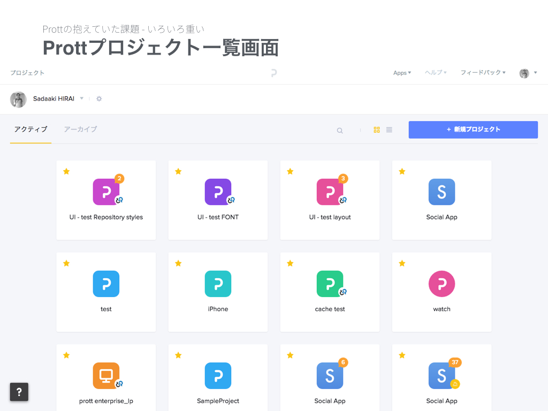
Task: Open the cache test project green icon
Action: point(330,284)
